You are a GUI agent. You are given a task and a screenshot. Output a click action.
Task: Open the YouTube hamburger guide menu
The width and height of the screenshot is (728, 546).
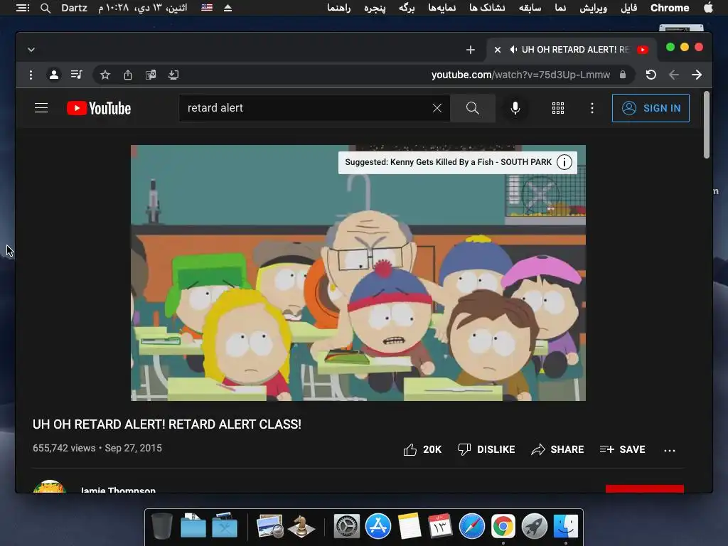(x=41, y=108)
